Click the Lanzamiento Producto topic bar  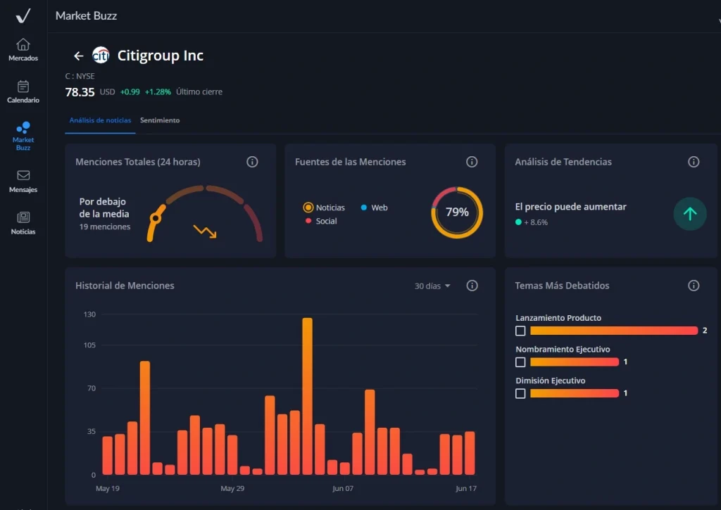pyautogui.click(x=614, y=331)
